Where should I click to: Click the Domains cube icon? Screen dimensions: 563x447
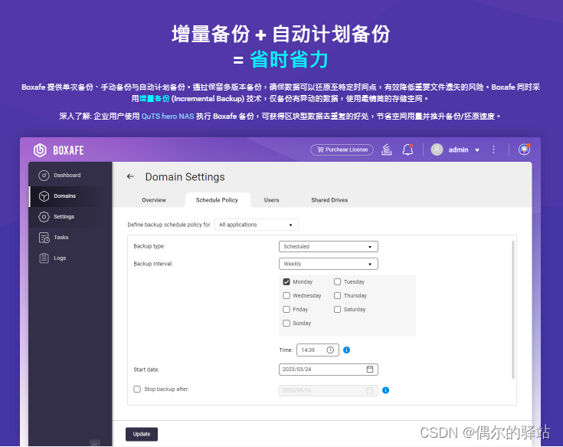[x=44, y=196]
